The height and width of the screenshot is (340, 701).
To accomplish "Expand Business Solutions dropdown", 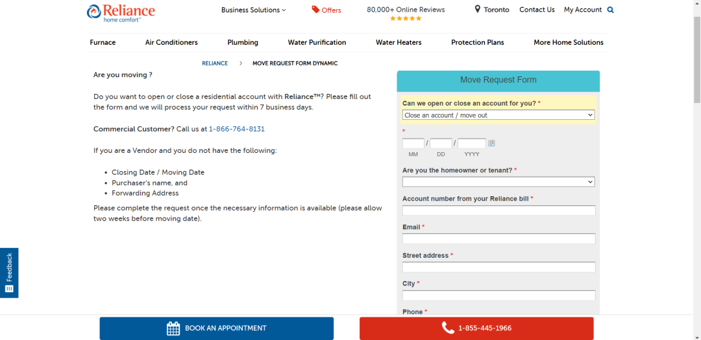I will [x=254, y=10].
